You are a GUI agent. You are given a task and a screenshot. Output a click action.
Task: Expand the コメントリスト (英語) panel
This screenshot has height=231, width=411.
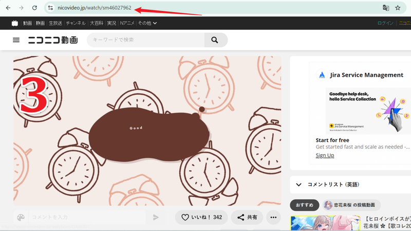click(350, 185)
